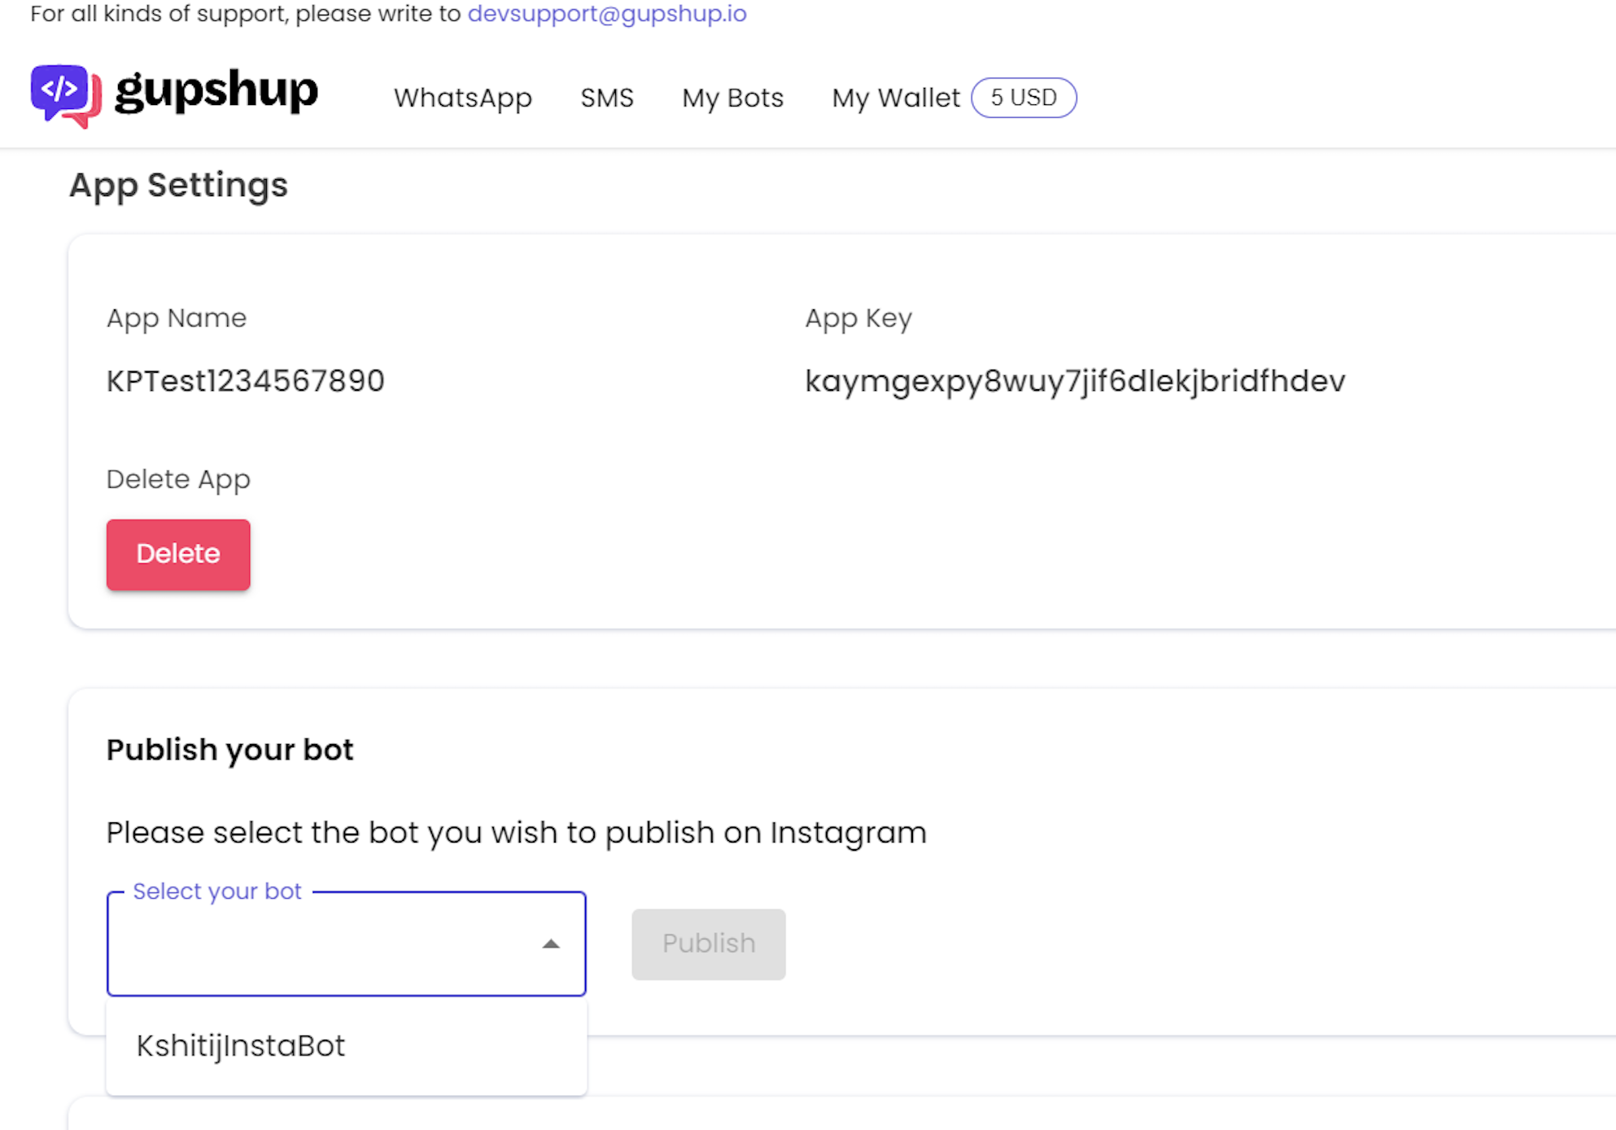
Task: Click the dropdown arrow in bot selector
Action: point(551,944)
